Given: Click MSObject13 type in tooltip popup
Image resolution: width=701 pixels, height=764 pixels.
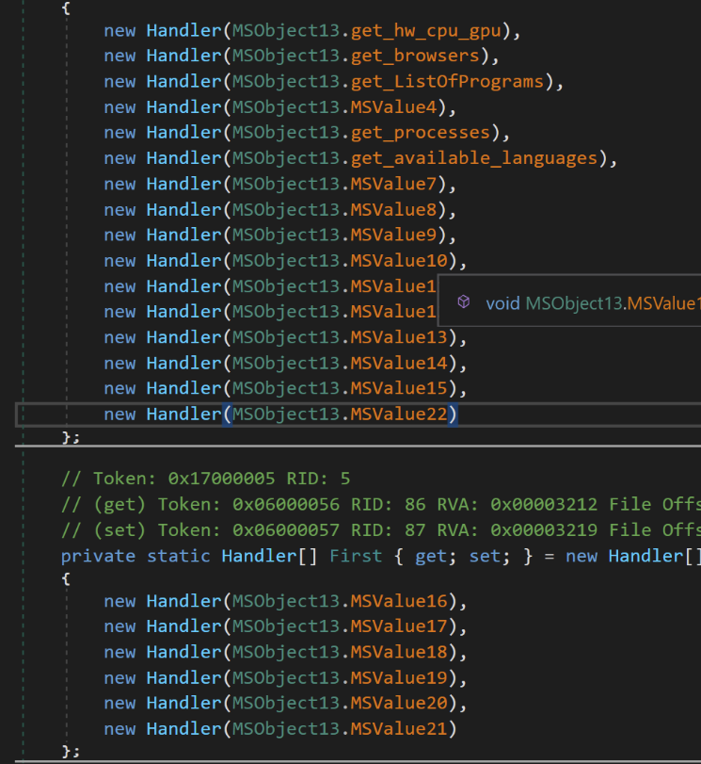Looking at the screenshot, I should click(x=574, y=303).
